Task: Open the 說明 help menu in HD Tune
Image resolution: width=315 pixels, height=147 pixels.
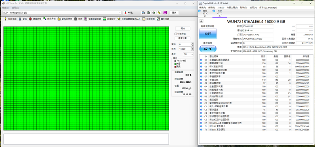Action: point(15,8)
